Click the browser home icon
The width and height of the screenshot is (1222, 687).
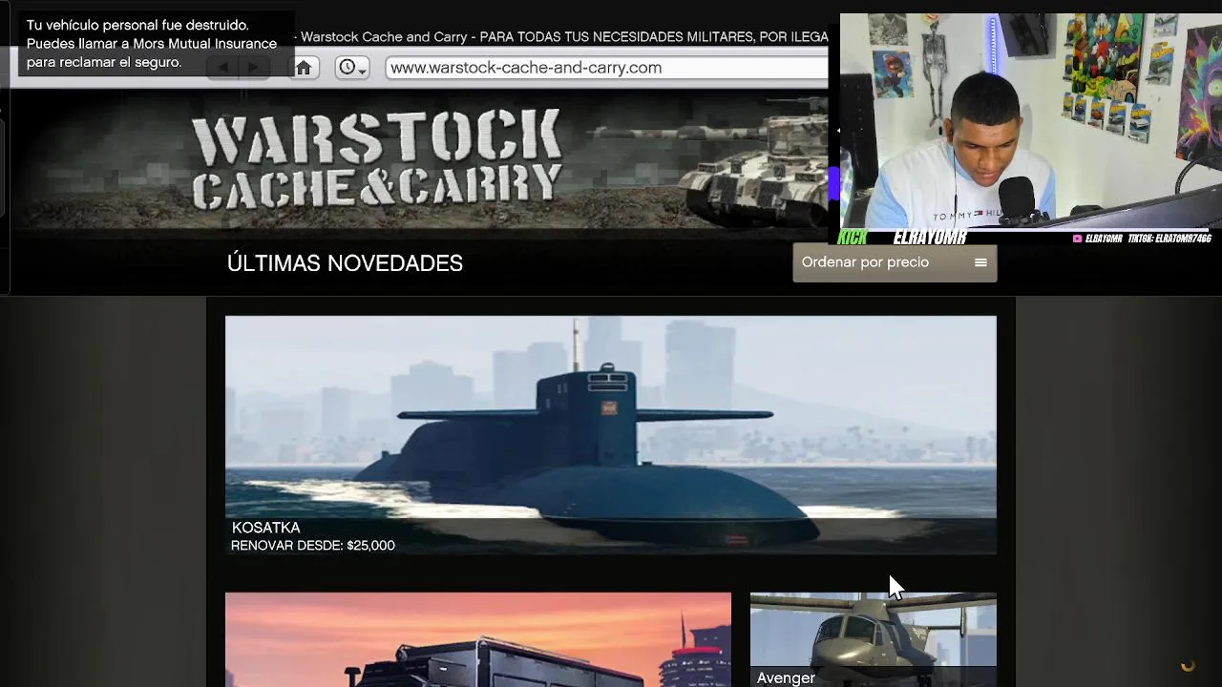click(x=304, y=68)
